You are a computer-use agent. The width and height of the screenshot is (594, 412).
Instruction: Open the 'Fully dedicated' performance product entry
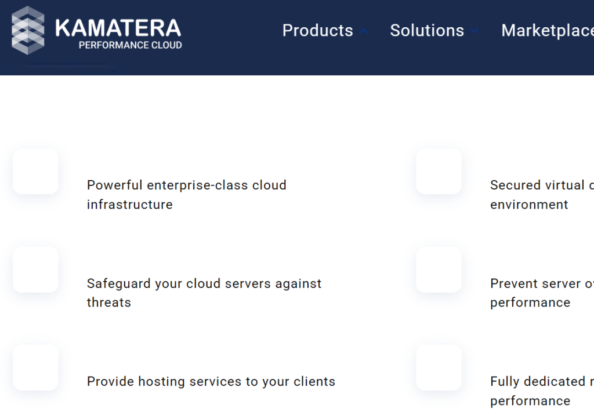(x=542, y=391)
